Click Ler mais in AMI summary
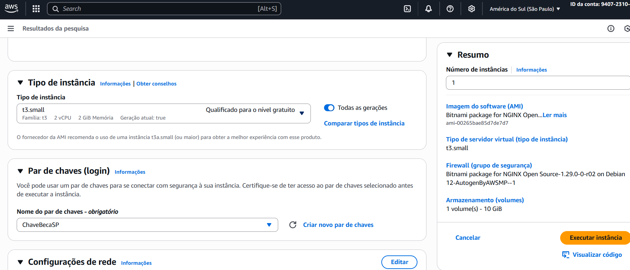Image resolution: width=630 pixels, height=270 pixels. [555, 115]
